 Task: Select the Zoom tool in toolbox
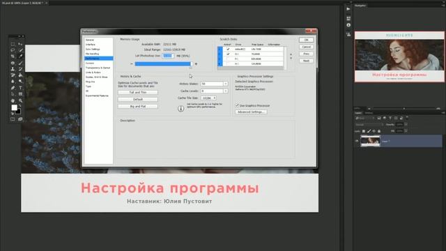pyautogui.click(x=20, y=100)
